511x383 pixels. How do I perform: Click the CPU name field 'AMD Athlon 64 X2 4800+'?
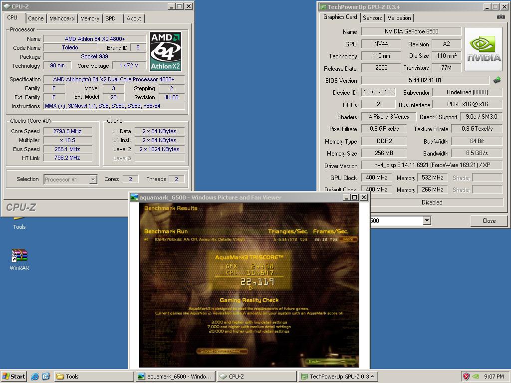click(x=95, y=39)
